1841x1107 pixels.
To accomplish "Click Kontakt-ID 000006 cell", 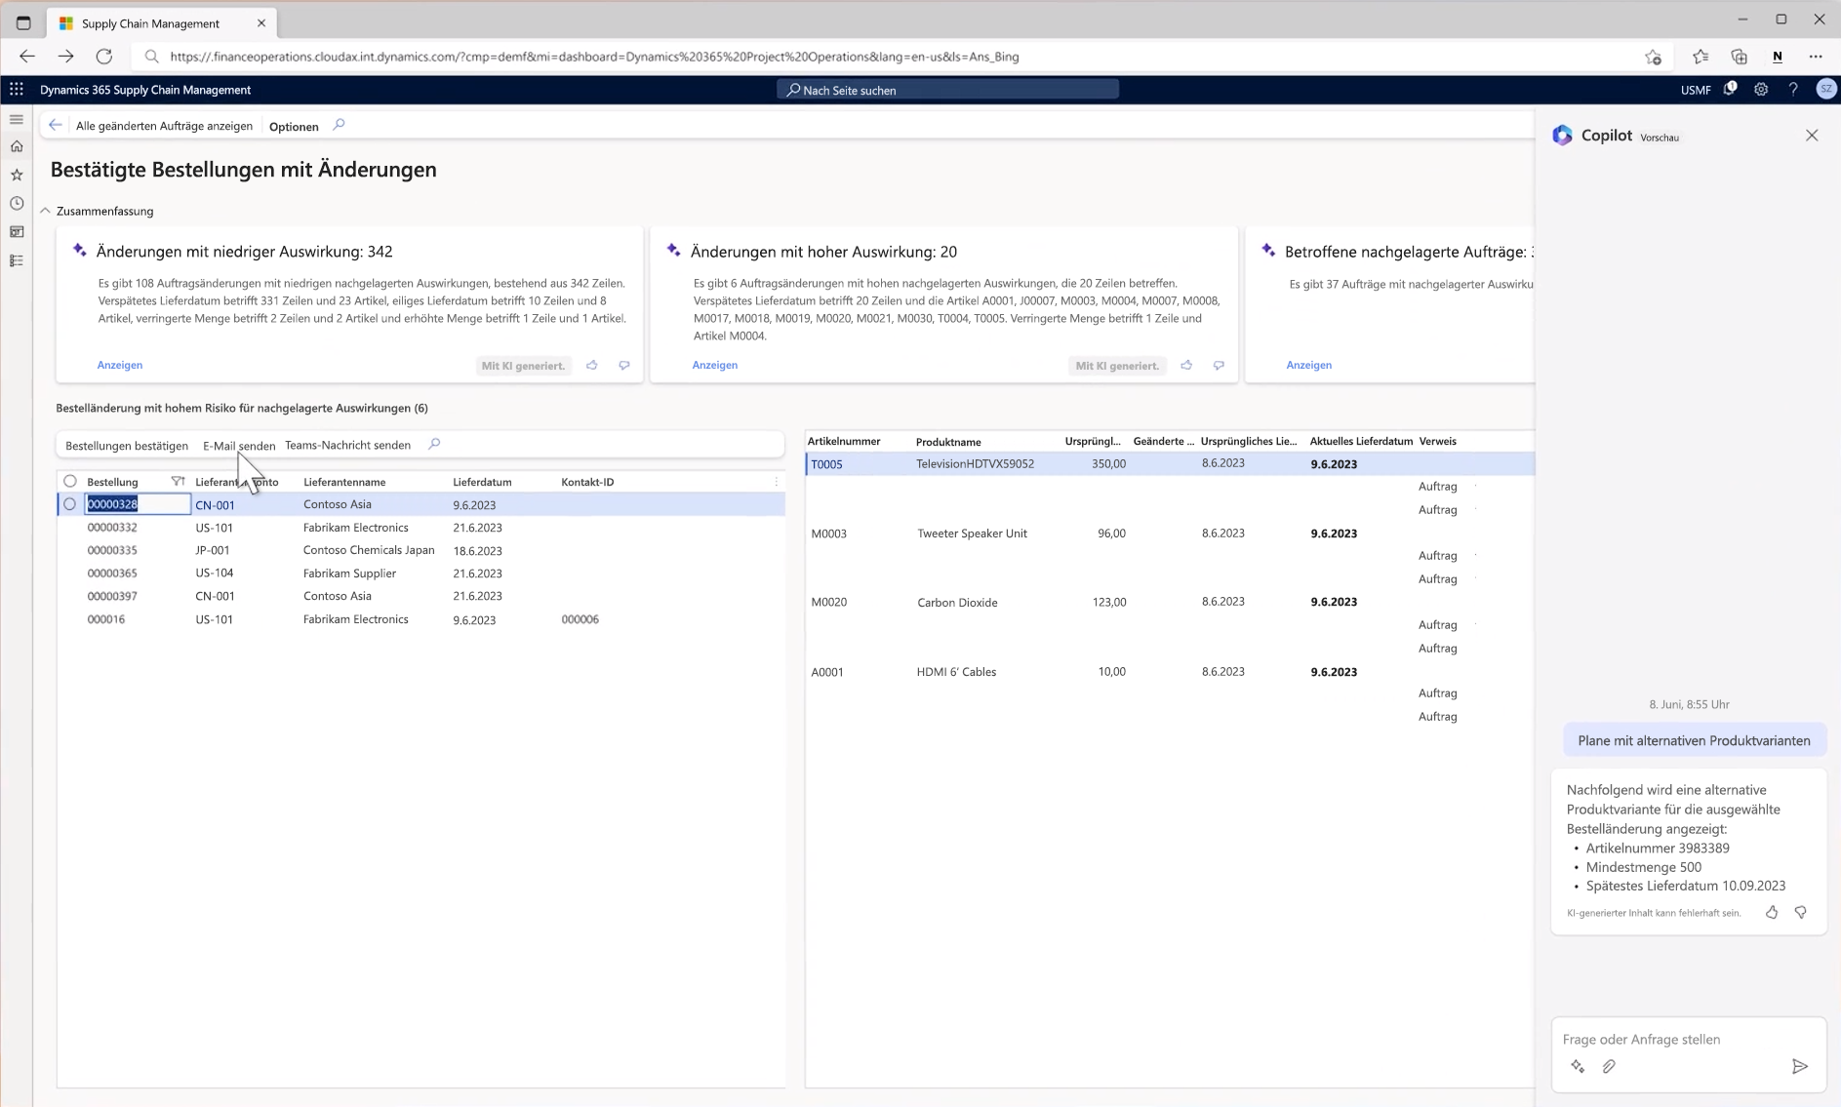I will [x=580, y=619].
